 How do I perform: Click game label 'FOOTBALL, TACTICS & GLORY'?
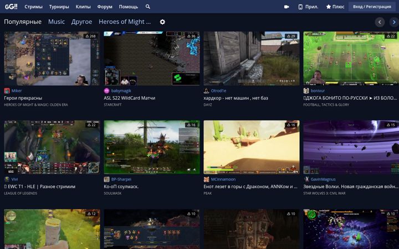pyautogui.click(x=326, y=105)
